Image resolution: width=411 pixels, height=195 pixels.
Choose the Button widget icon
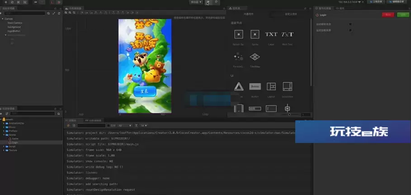point(255,86)
